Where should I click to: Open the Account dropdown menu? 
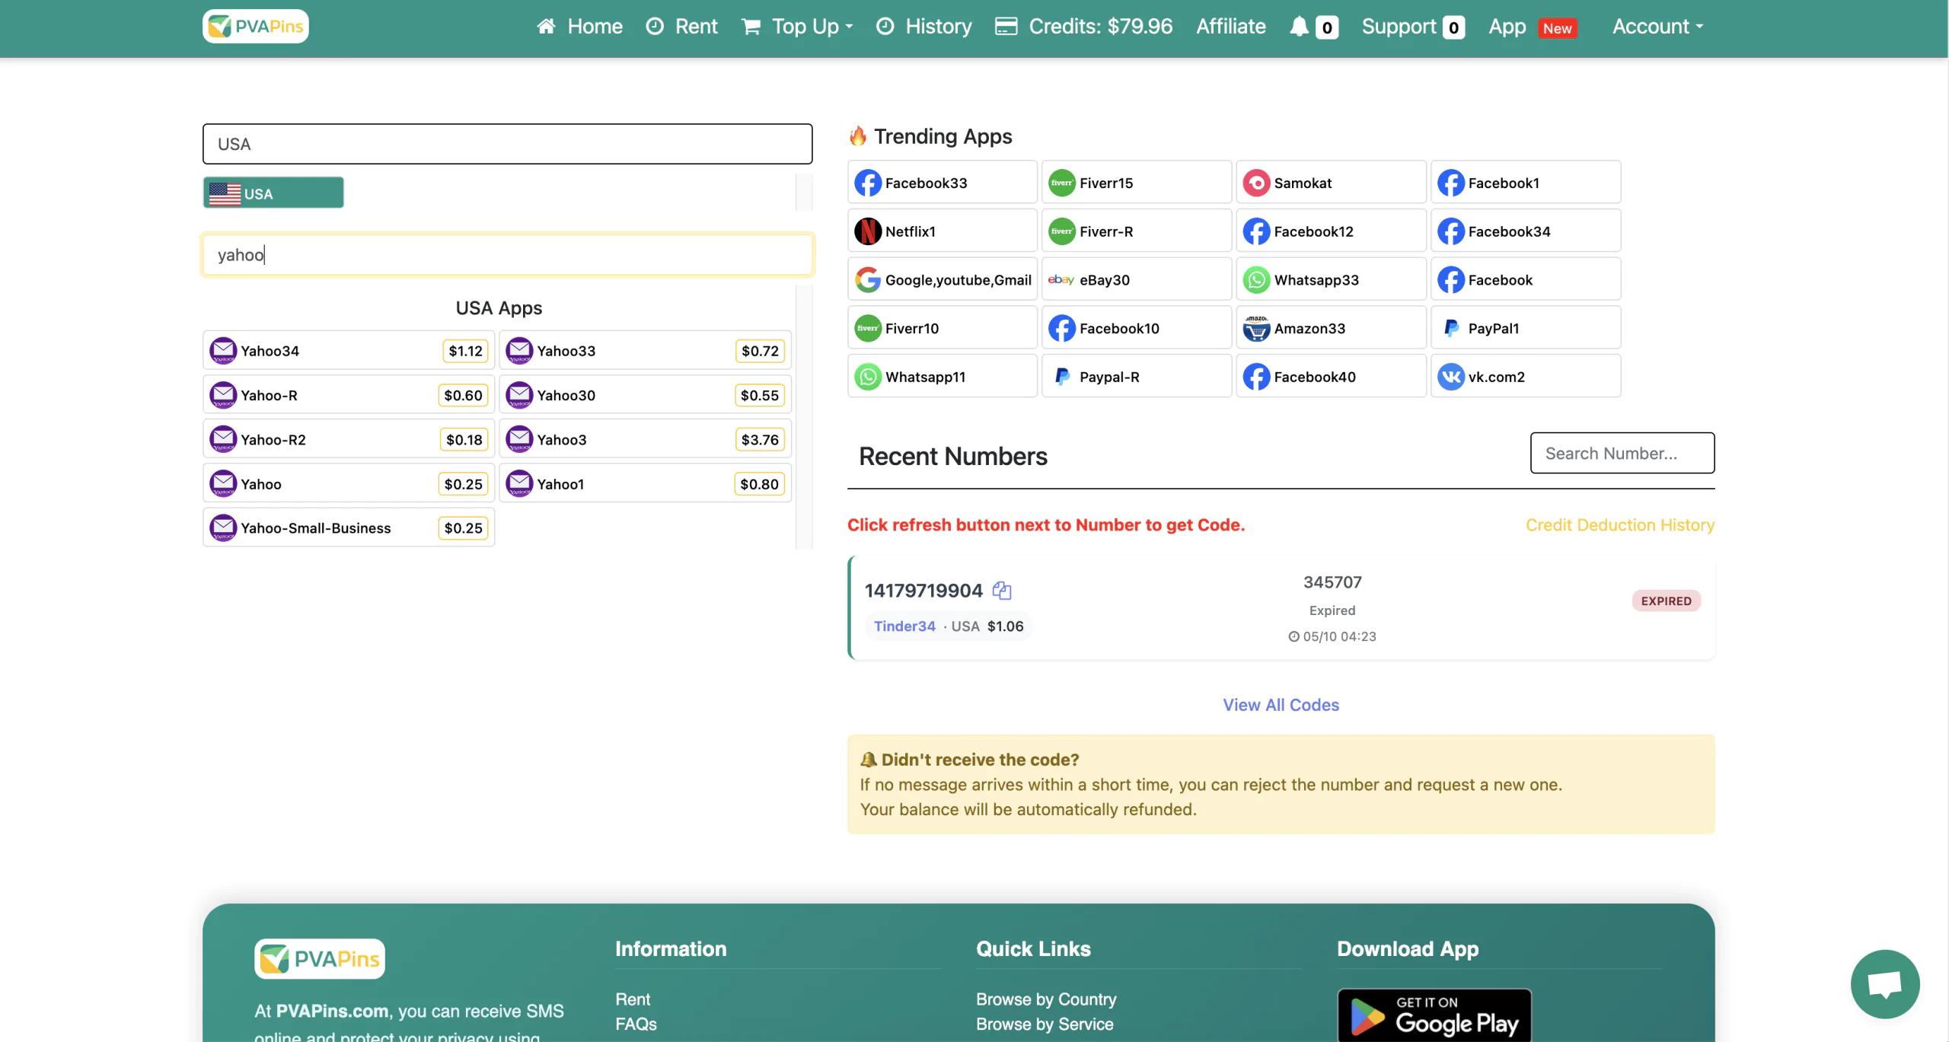point(1657,27)
